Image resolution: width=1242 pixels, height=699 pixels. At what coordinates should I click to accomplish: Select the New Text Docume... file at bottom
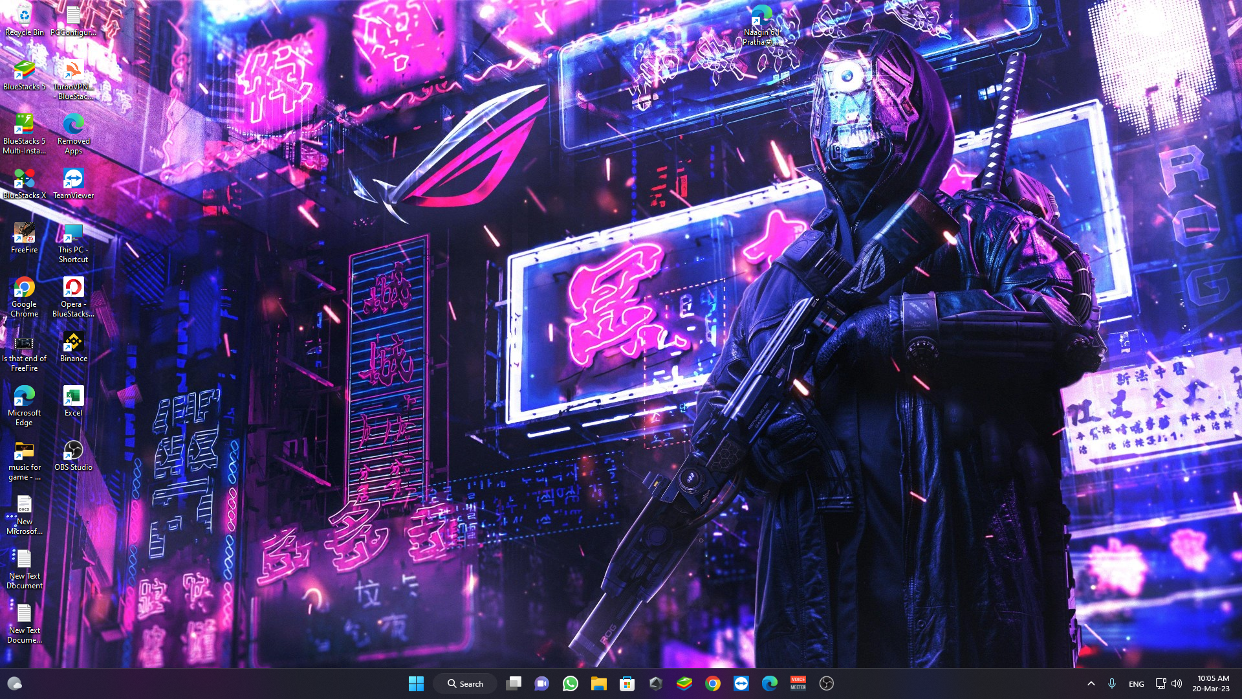pos(24,623)
